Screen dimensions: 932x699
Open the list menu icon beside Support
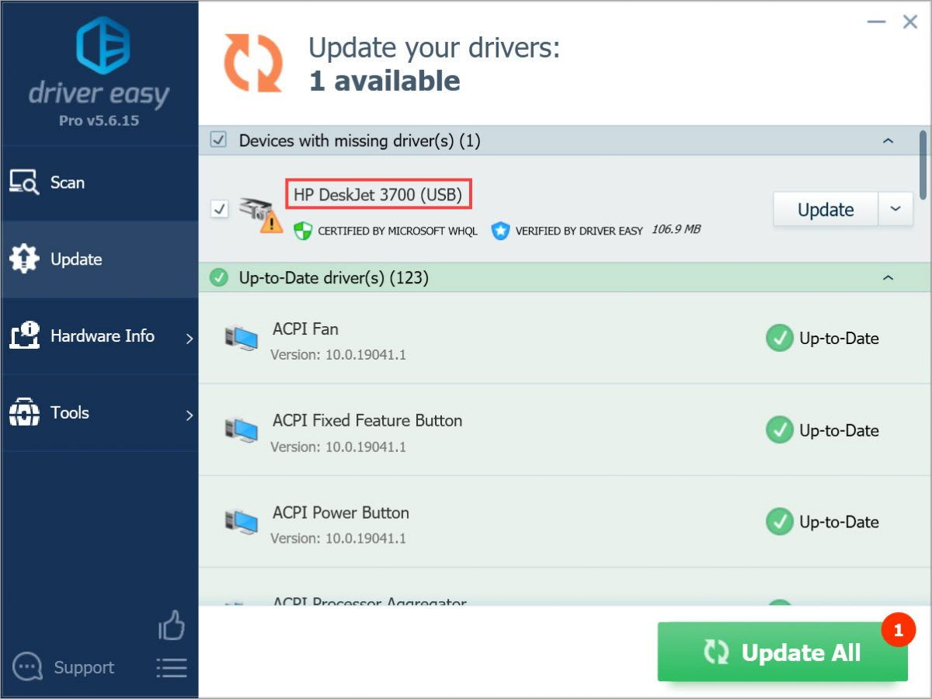point(172,668)
